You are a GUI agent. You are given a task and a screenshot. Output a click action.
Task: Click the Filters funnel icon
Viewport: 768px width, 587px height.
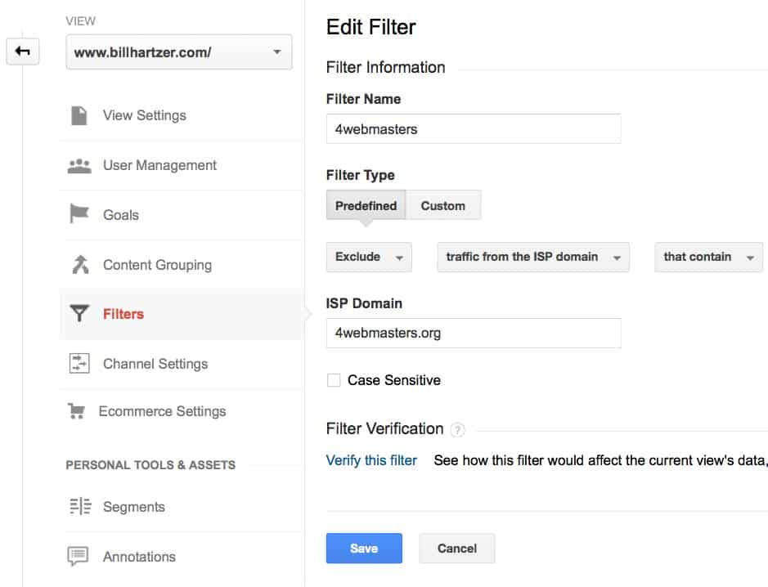coord(79,313)
